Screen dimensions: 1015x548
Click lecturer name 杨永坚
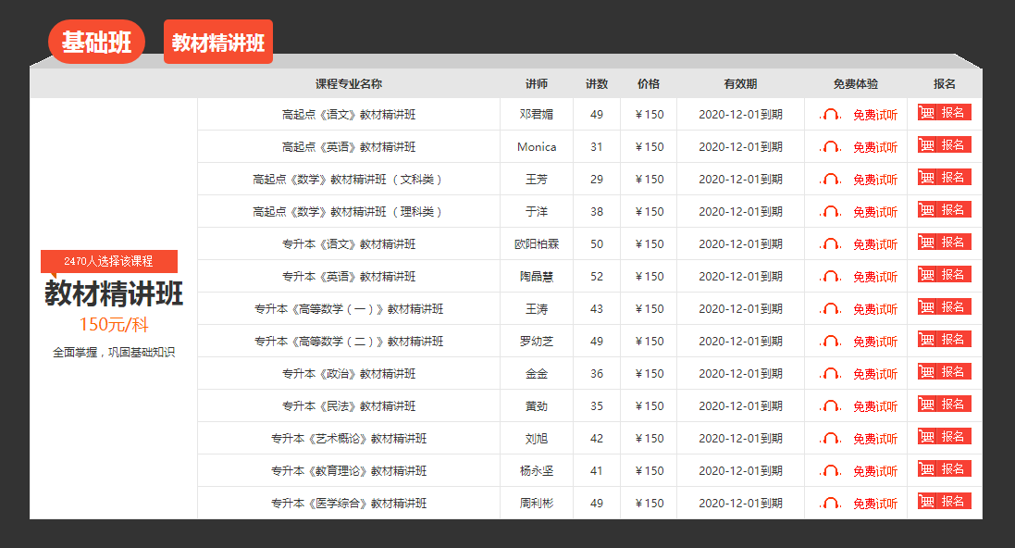tap(537, 471)
